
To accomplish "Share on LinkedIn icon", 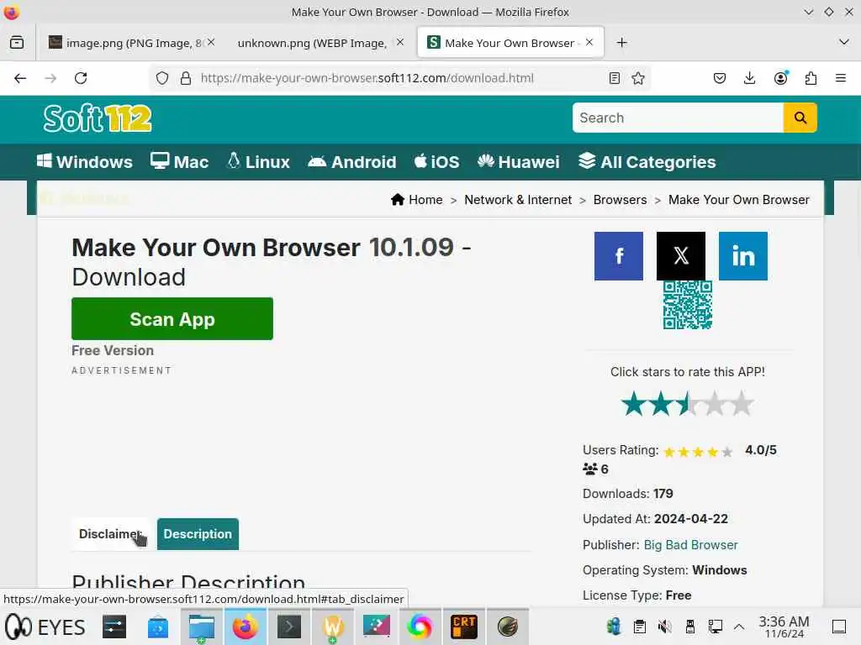I will click(743, 255).
